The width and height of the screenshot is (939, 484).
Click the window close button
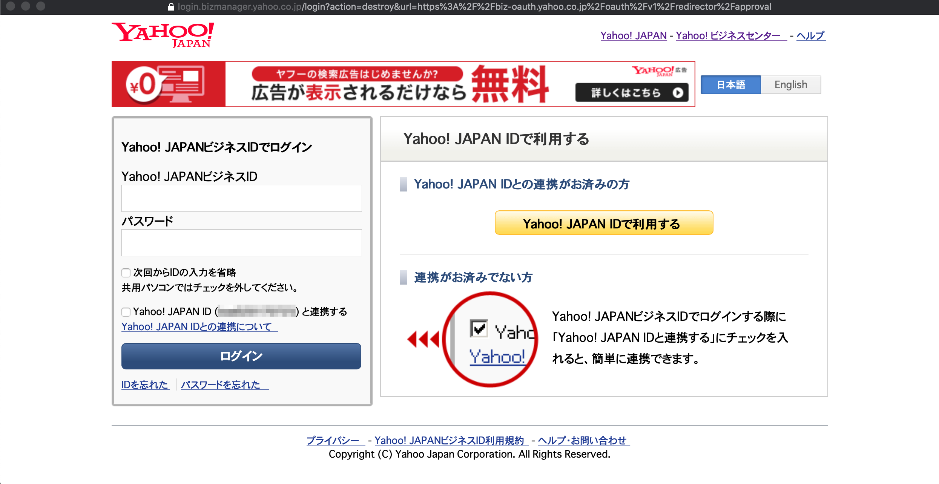11,6
